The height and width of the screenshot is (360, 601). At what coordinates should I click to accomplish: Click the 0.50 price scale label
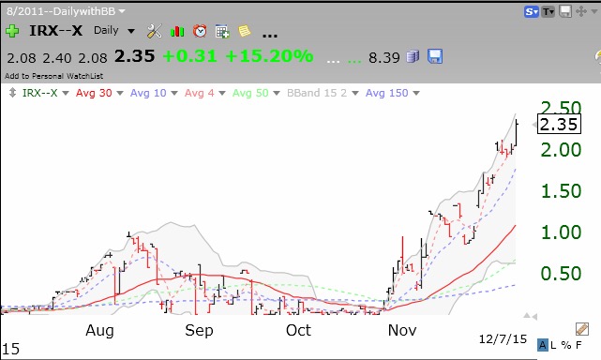coord(561,274)
